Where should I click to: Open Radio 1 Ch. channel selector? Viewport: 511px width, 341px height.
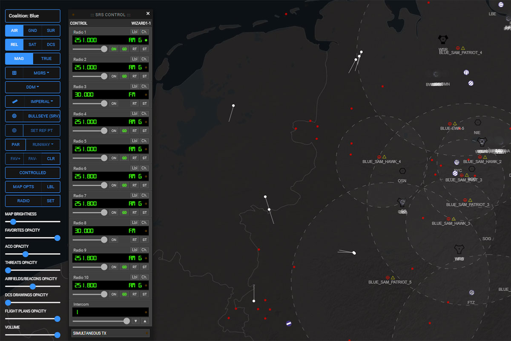pyautogui.click(x=145, y=32)
